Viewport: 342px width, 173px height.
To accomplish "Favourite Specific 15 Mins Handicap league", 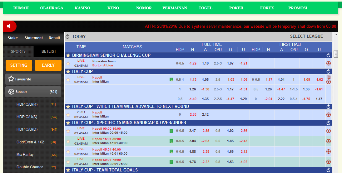I will coord(68,123).
